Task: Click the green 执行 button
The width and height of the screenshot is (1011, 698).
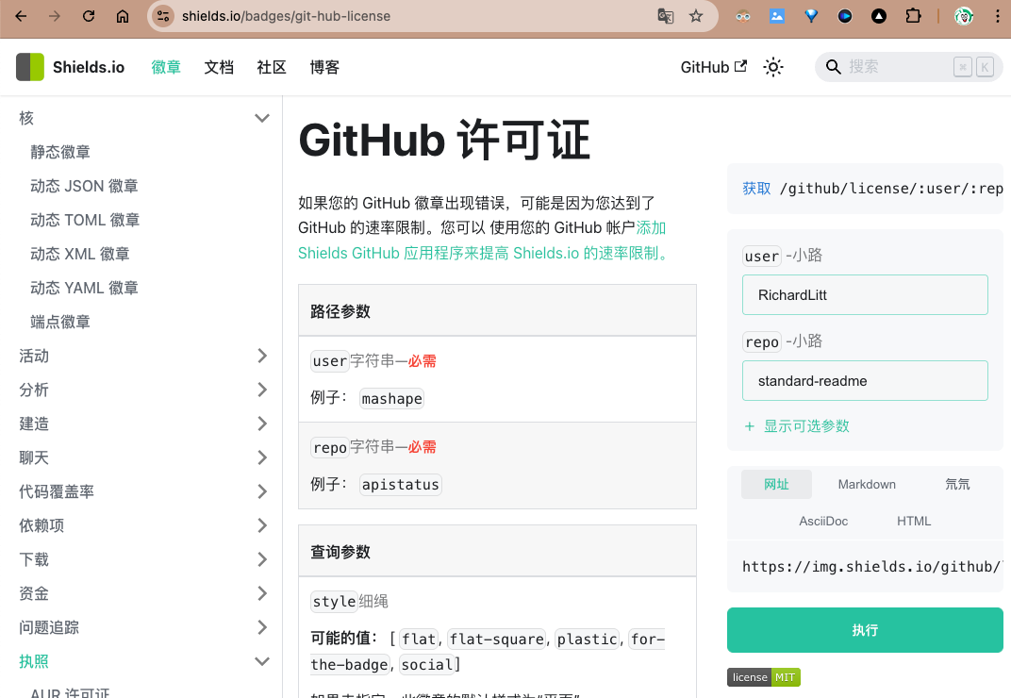Action: coord(865,630)
